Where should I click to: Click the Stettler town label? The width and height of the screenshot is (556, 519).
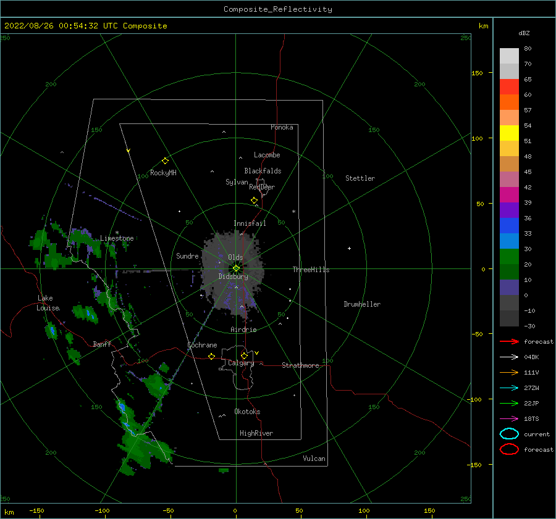click(x=360, y=178)
